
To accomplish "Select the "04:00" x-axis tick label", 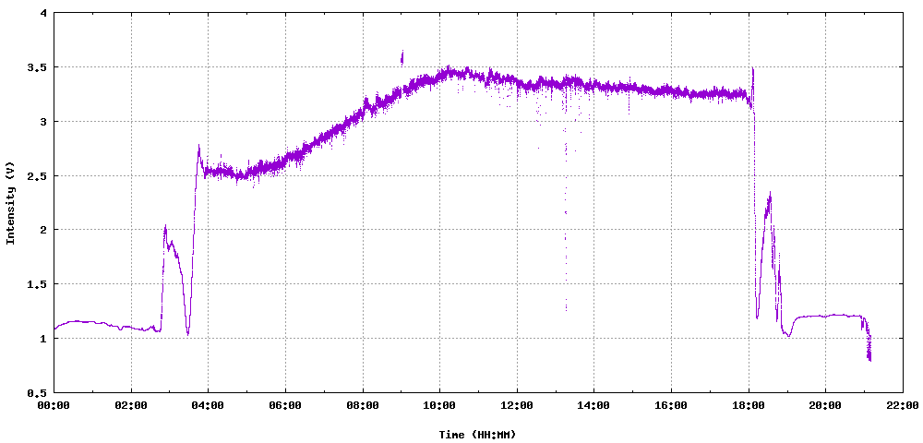I will [x=208, y=405].
